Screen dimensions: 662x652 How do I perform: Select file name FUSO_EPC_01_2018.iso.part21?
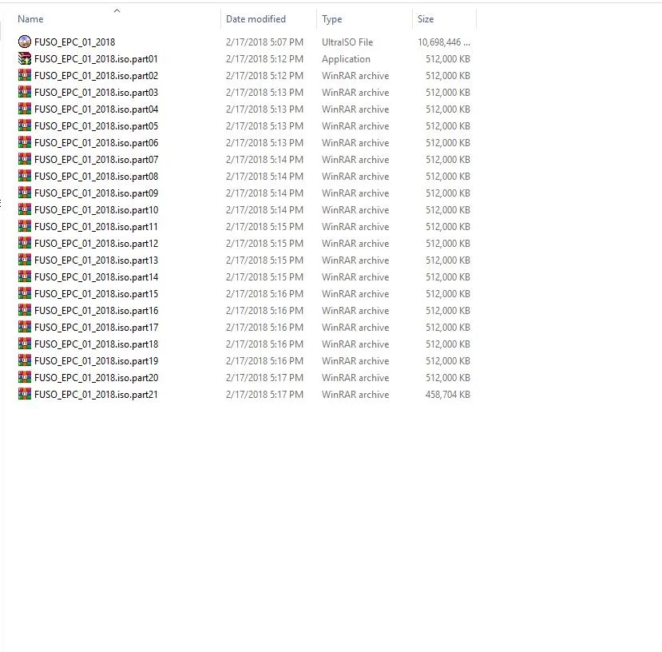coord(96,395)
